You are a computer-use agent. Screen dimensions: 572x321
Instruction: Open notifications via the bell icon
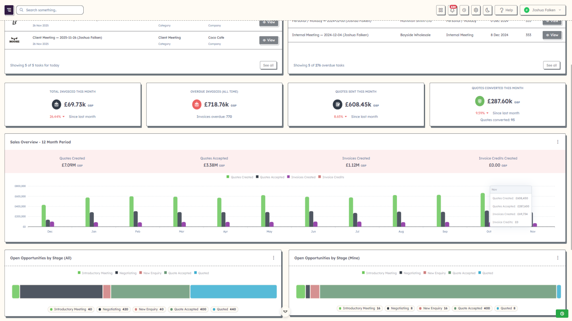(x=452, y=10)
